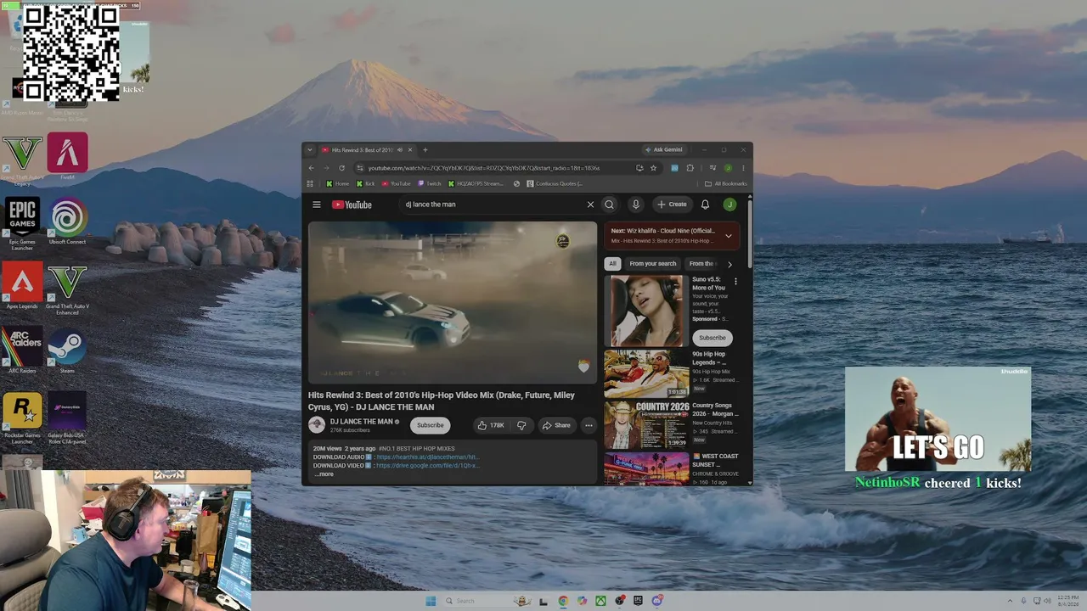Launch Apex Legends from the desktop
The height and width of the screenshot is (611, 1087).
(22, 286)
